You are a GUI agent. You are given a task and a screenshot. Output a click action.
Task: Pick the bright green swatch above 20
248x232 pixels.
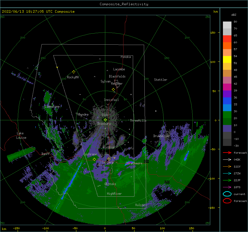[227, 114]
